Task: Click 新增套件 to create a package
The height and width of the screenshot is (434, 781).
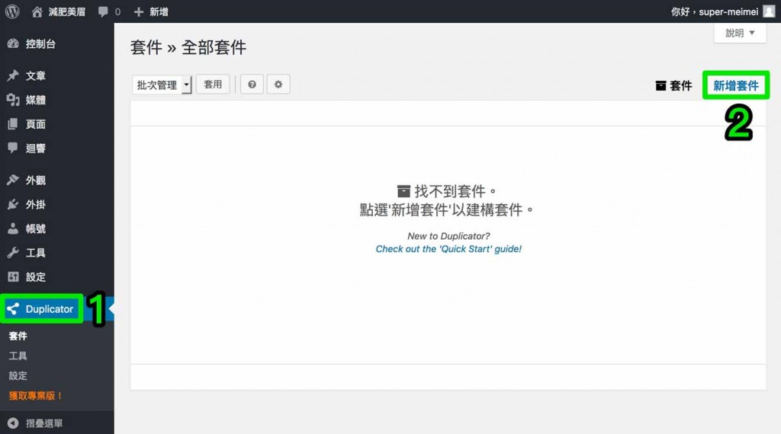Action: click(736, 85)
